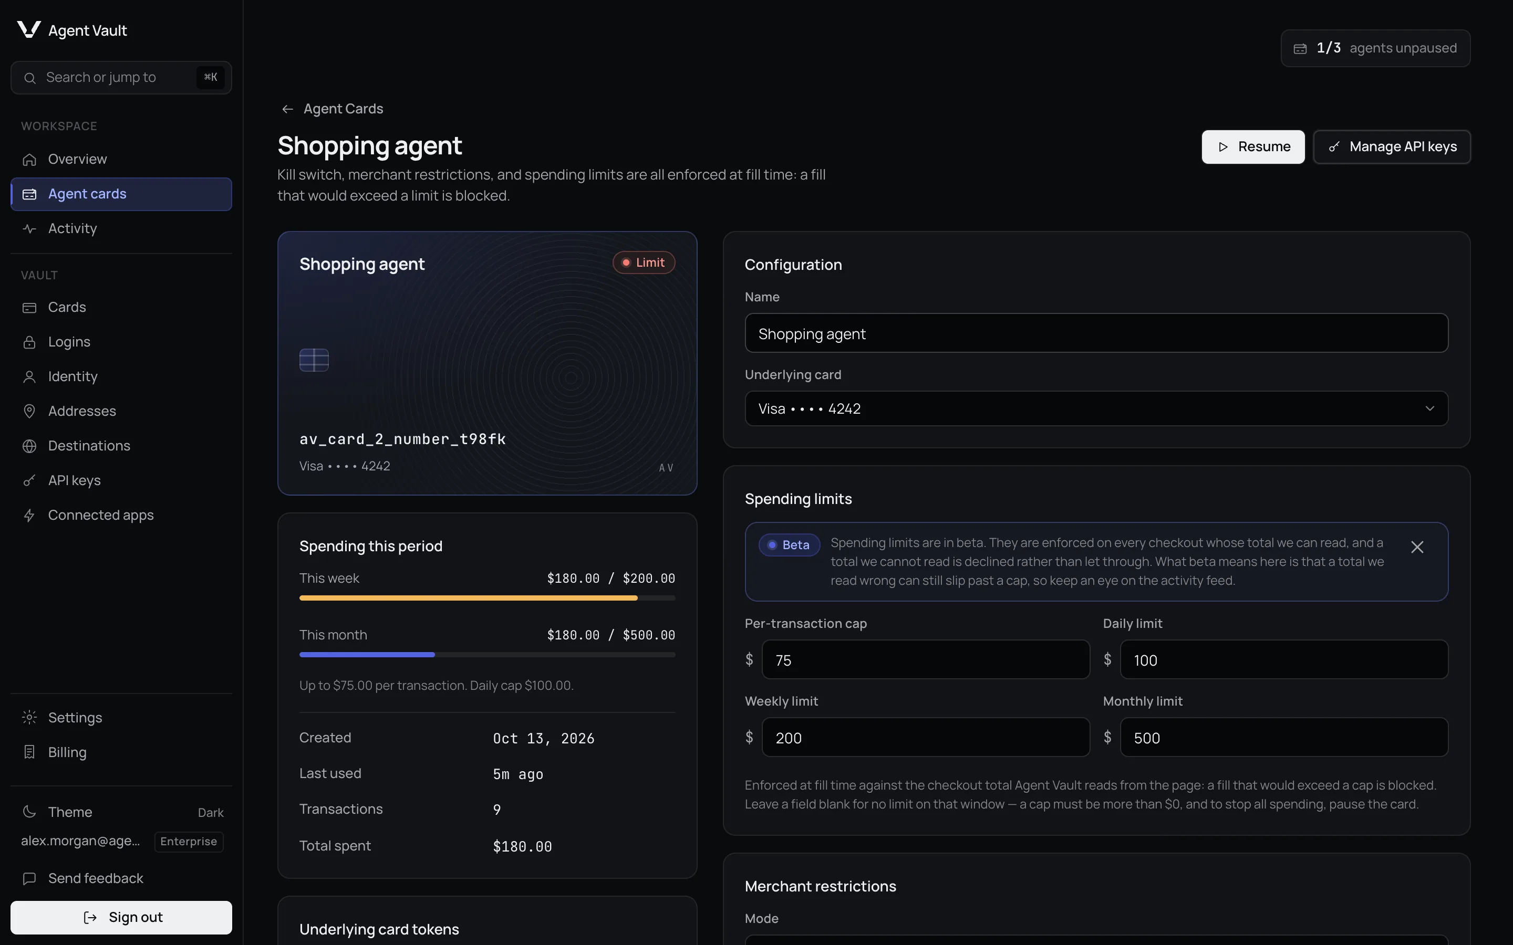Click the Send feedback link

click(121, 878)
